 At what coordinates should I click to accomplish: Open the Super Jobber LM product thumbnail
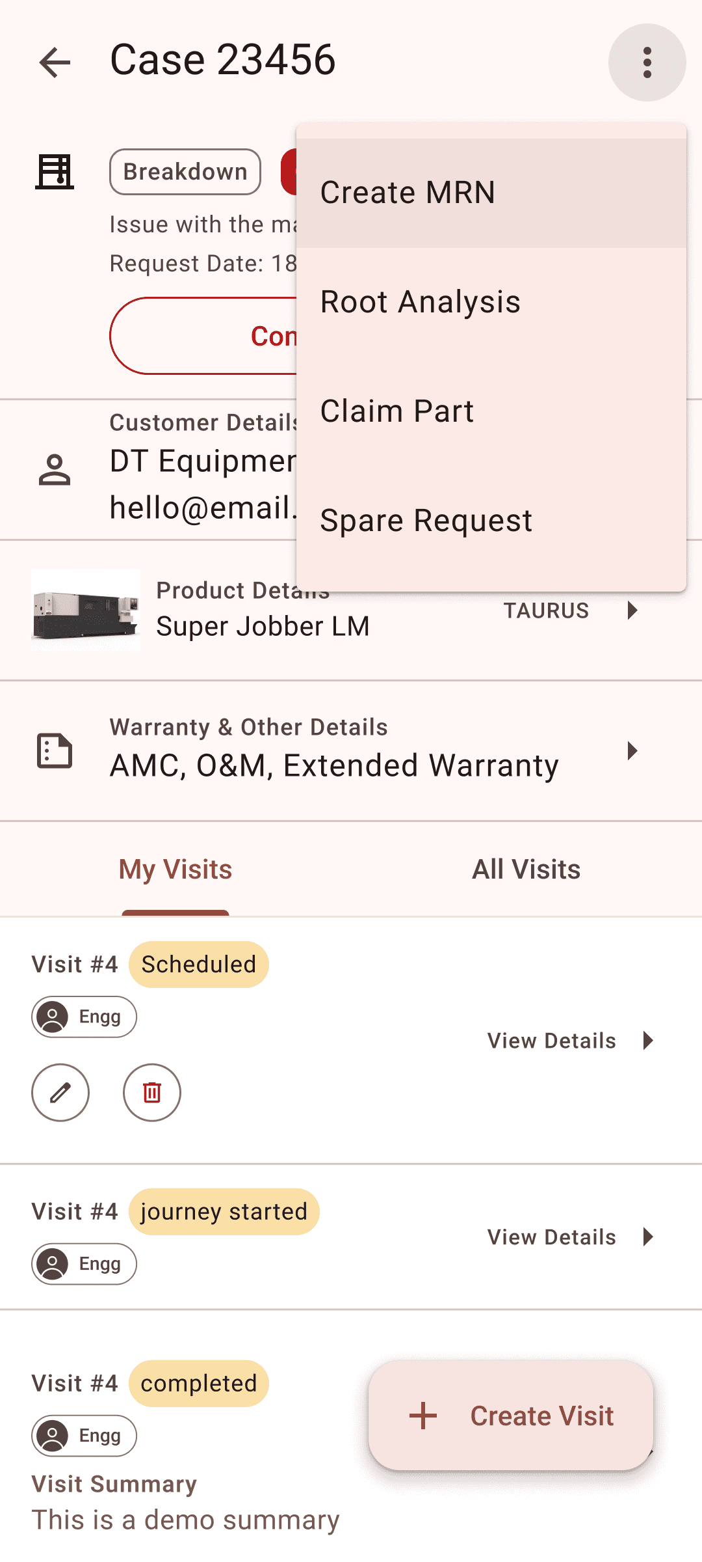tap(86, 610)
